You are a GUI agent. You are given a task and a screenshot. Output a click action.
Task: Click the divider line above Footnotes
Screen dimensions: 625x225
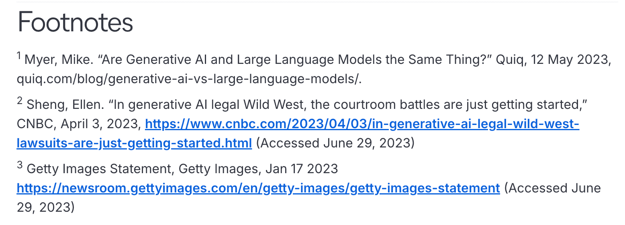point(317,2)
